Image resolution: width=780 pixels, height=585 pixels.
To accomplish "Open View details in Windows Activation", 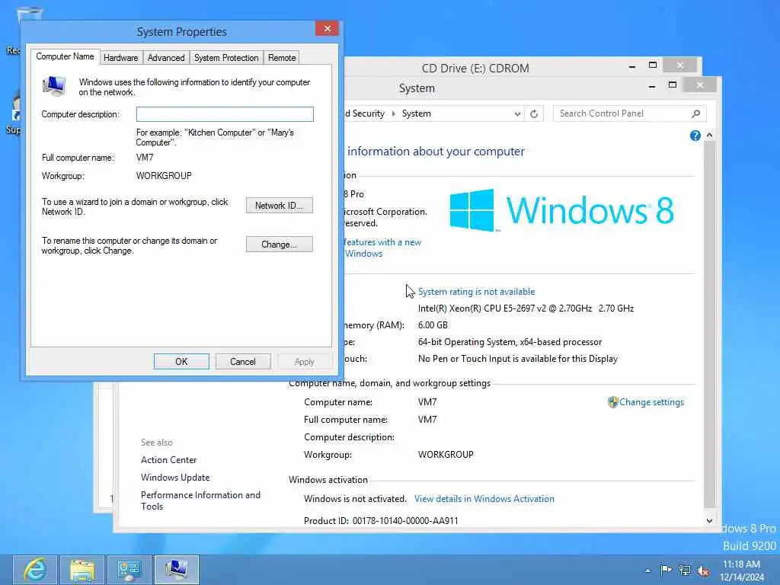I will coord(484,498).
